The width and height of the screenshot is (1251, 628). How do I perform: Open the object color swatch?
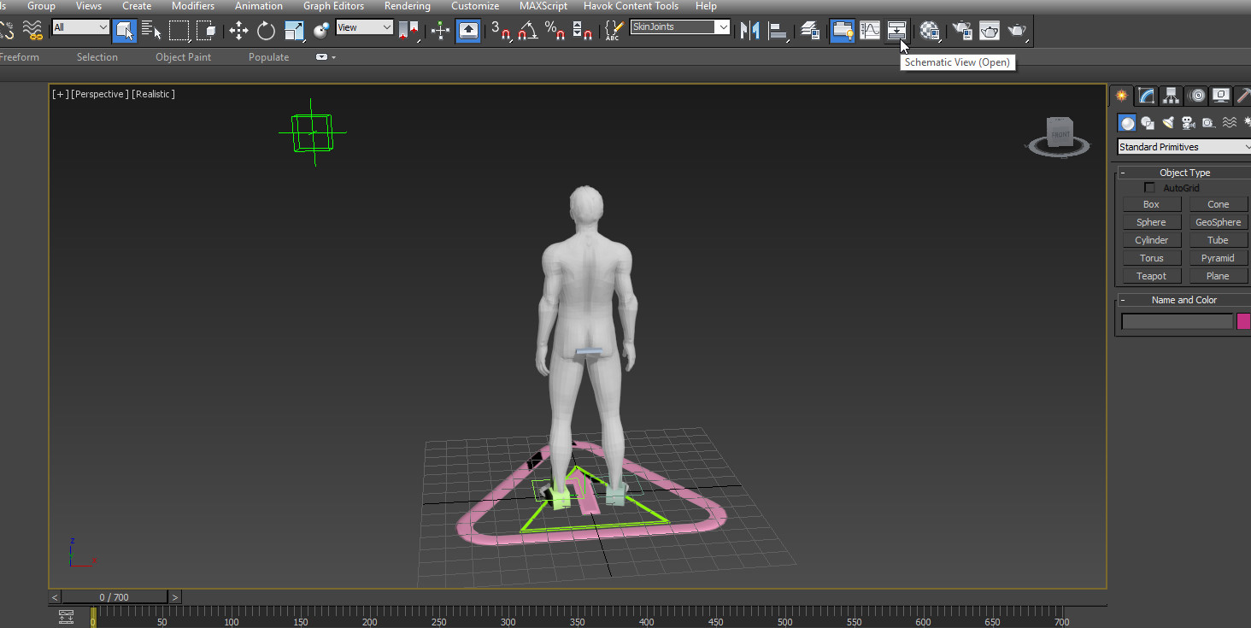[1243, 321]
